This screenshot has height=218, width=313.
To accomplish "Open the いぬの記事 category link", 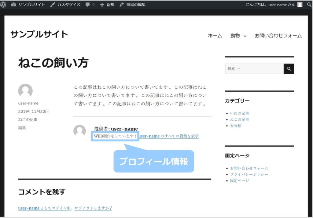I will [239, 113].
